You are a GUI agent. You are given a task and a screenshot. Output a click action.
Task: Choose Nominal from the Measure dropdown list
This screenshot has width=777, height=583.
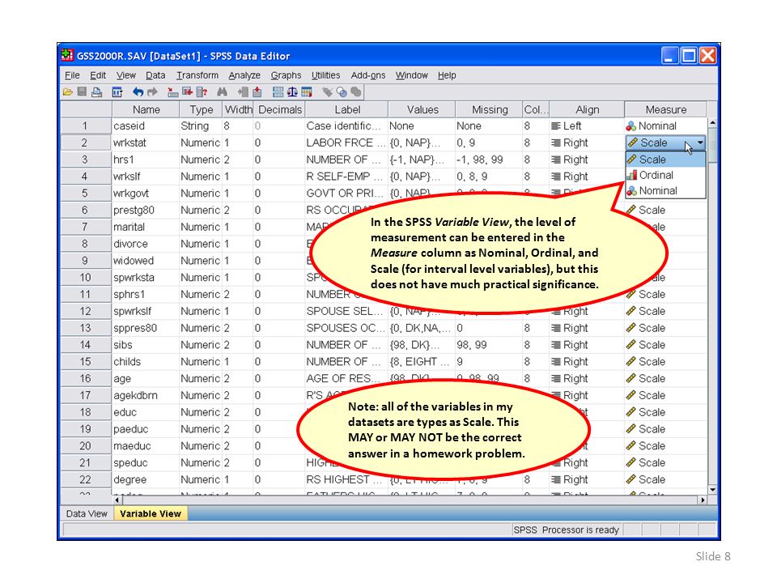pyautogui.click(x=665, y=191)
